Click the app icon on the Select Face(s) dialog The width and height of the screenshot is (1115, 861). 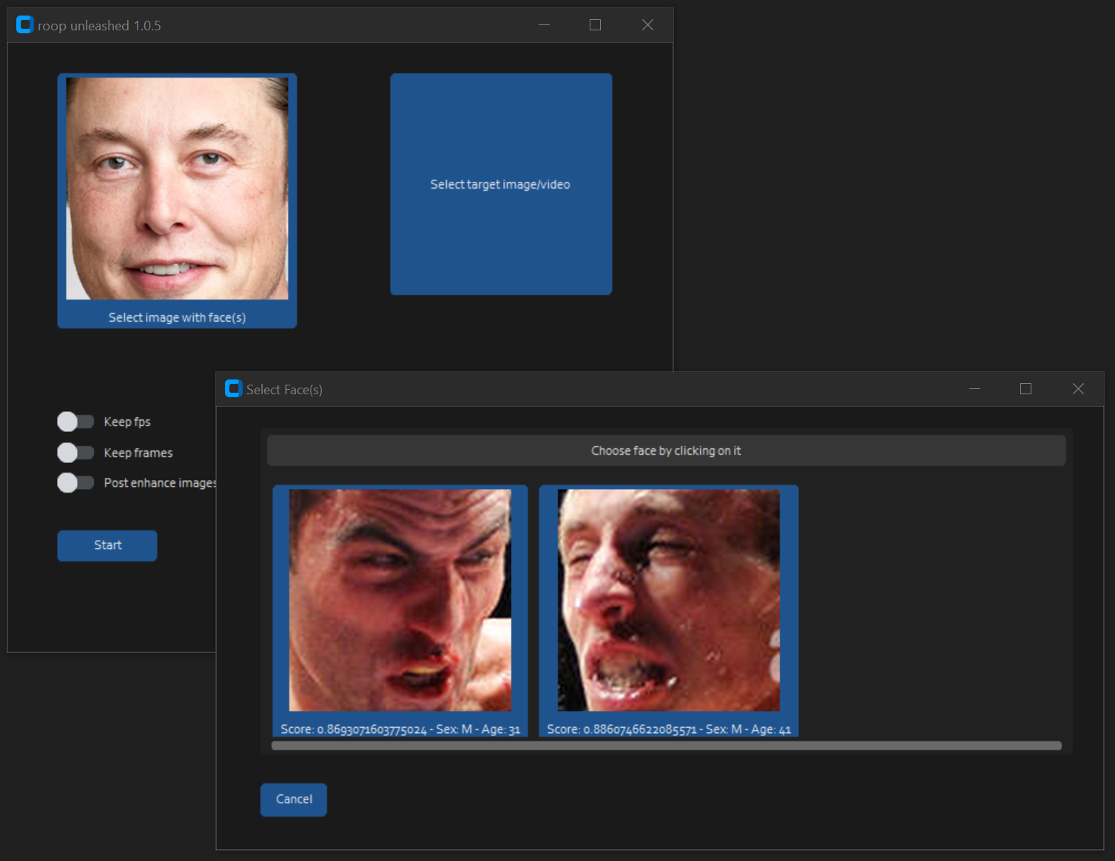click(233, 388)
